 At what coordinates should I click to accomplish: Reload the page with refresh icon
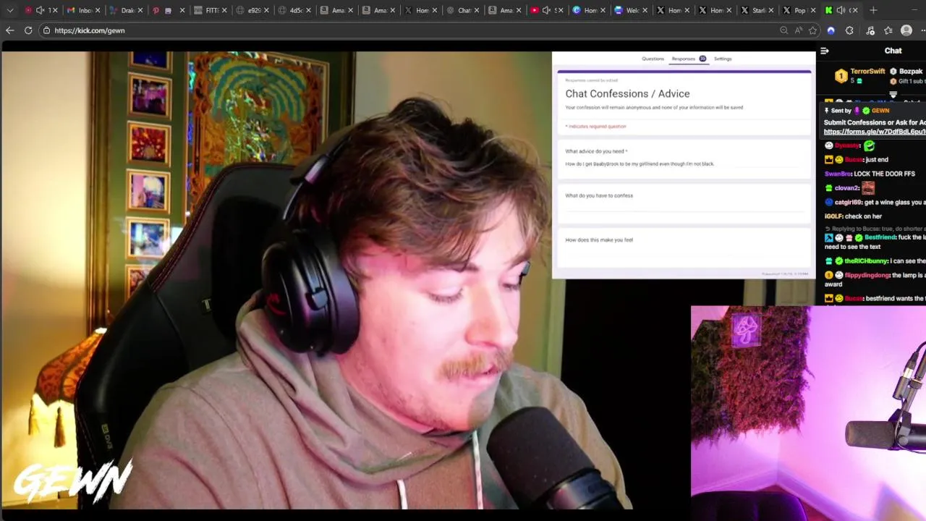coord(28,30)
